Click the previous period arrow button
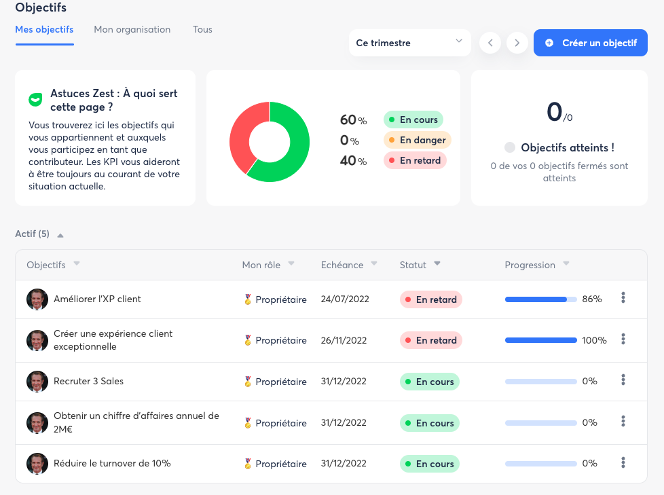The image size is (664, 495). pyautogui.click(x=490, y=43)
